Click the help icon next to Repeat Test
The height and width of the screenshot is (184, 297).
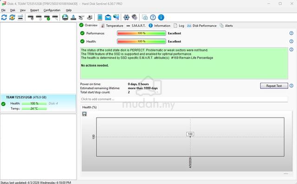[x=291, y=86]
